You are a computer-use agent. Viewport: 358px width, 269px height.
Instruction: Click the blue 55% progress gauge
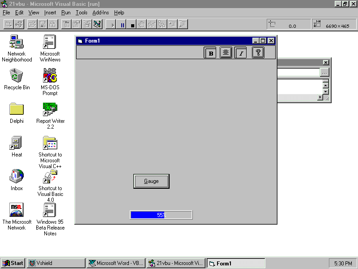(x=161, y=215)
